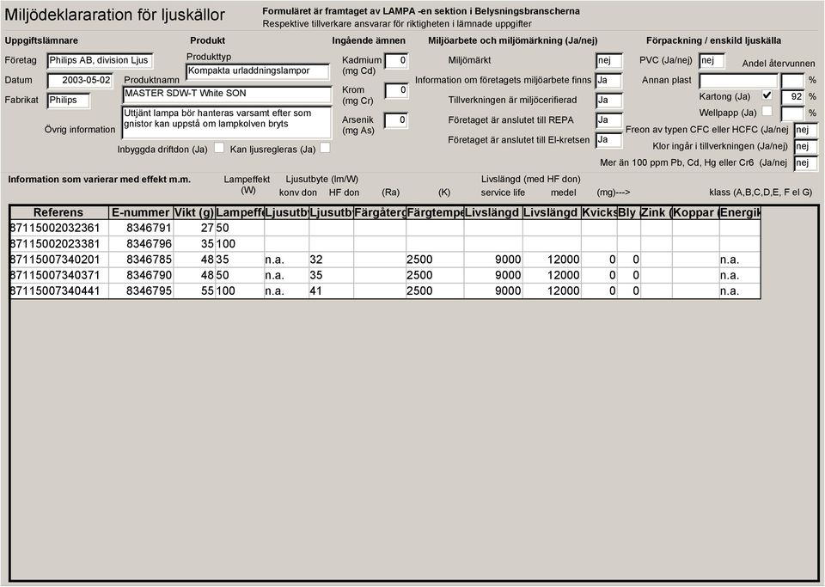825x587 pixels.
Task: Select the Färgåtergivning column header
Action: 379,212
